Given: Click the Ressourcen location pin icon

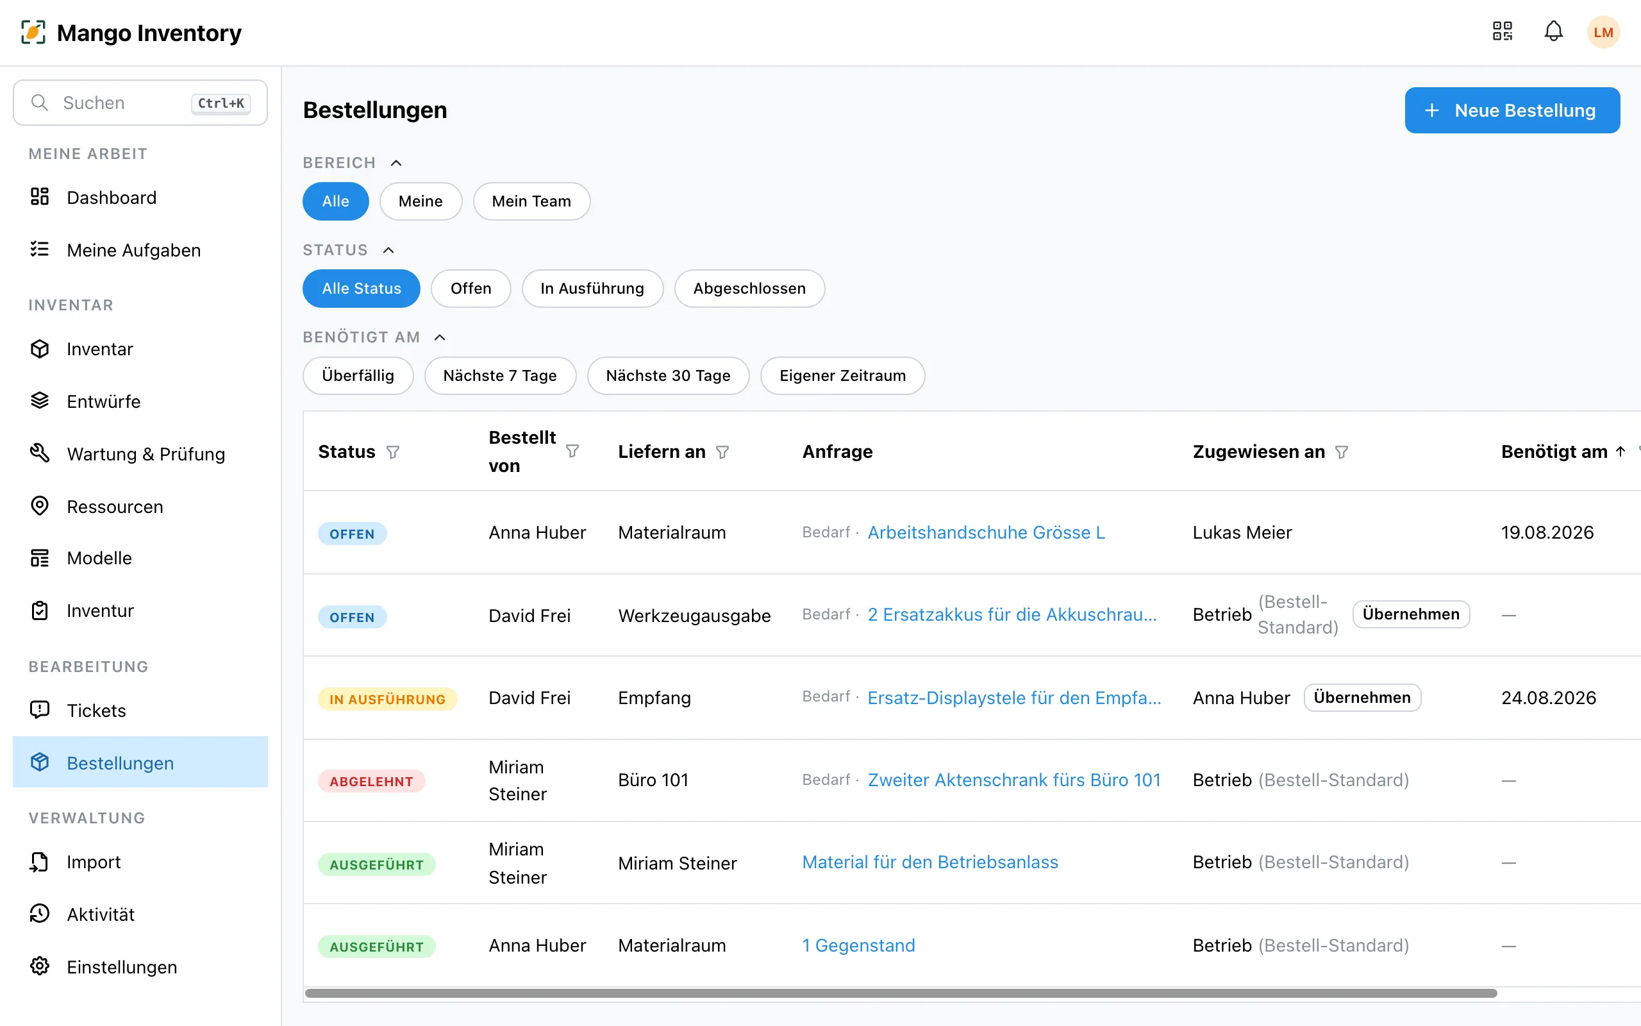Looking at the screenshot, I should coord(40,505).
